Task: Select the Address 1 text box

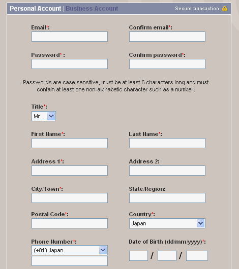Action: pyautogui.click(x=70, y=171)
